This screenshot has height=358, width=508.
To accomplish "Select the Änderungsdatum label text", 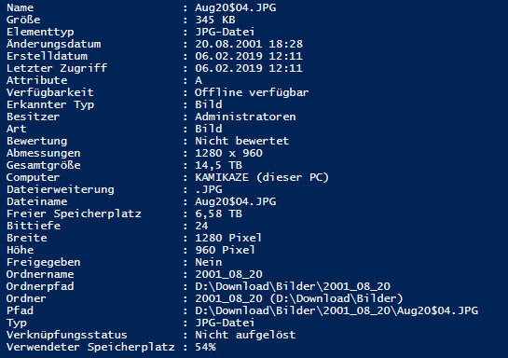I will pos(53,44).
